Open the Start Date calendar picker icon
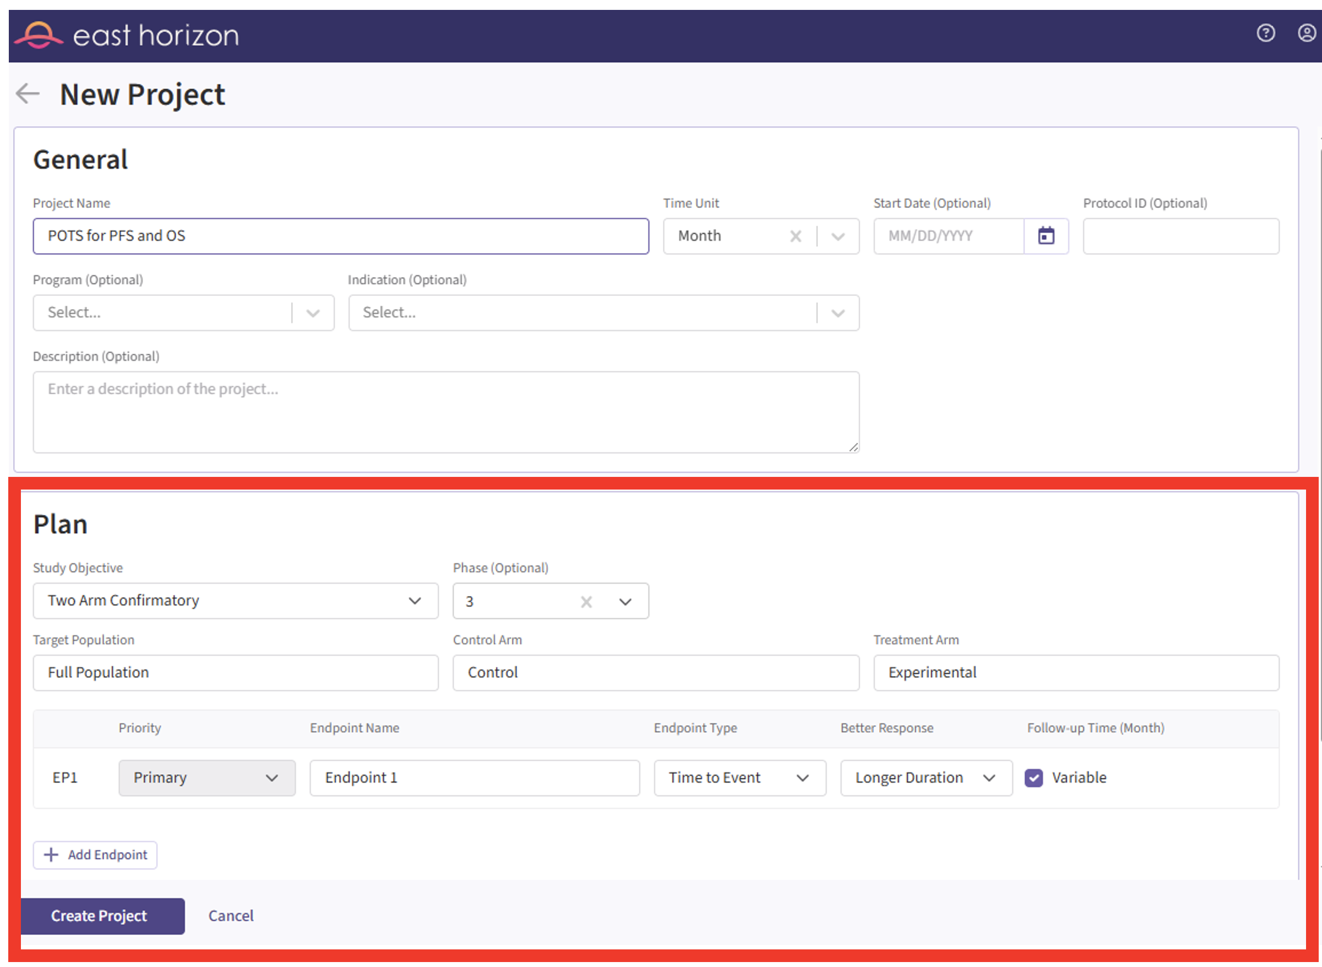Viewport: 1322px width, 967px height. click(x=1046, y=236)
